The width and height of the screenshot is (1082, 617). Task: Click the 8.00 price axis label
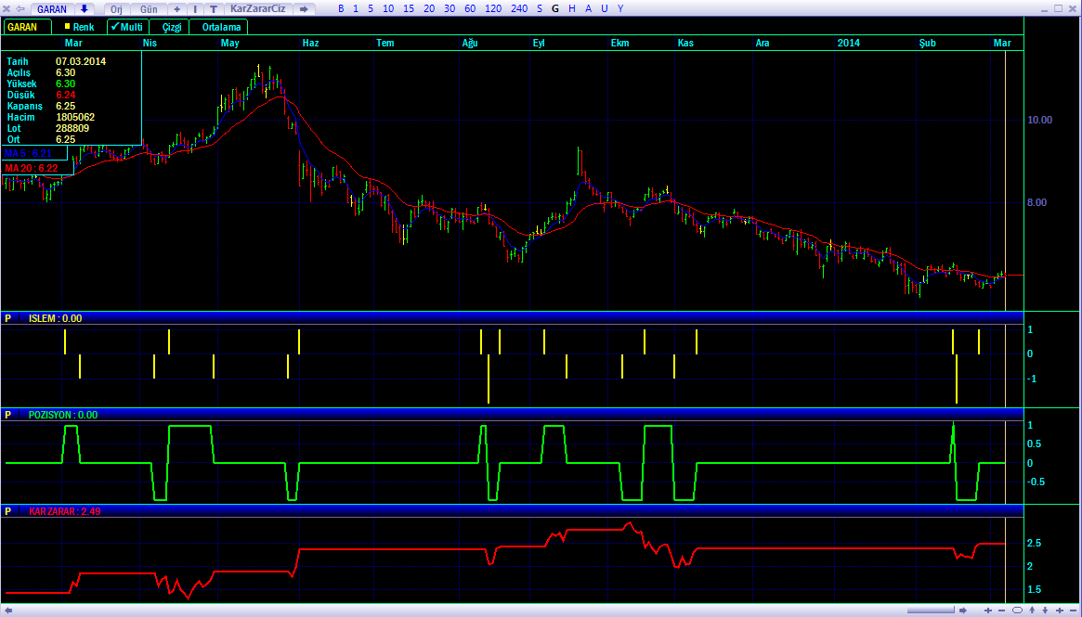click(x=1037, y=202)
